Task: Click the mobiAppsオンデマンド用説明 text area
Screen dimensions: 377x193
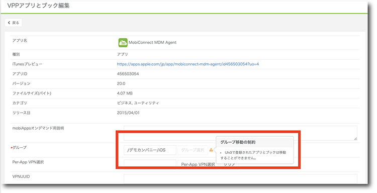Action: coord(240,133)
